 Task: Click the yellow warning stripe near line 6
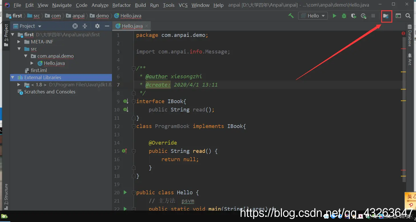pos(403,72)
